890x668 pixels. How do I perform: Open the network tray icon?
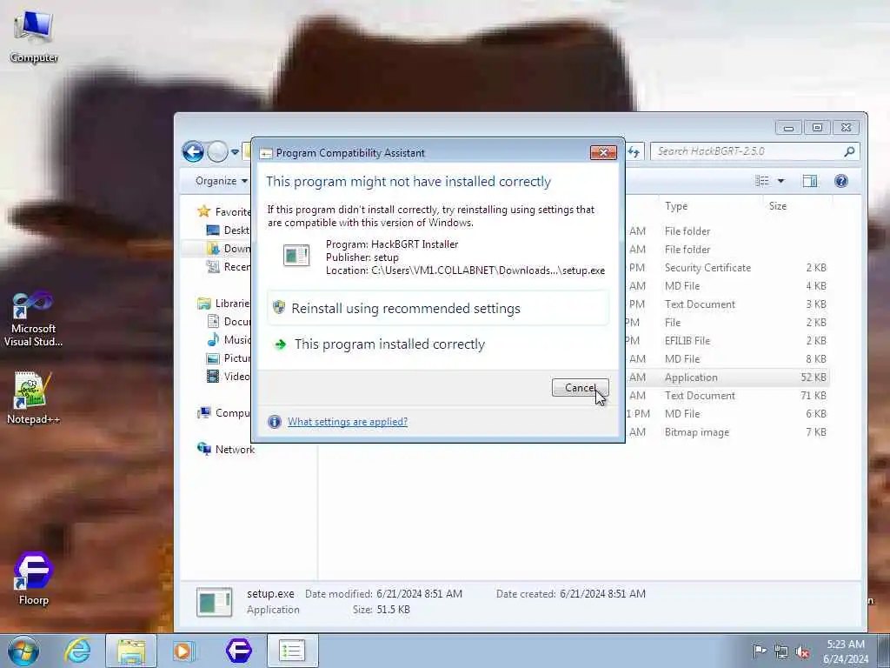781,651
